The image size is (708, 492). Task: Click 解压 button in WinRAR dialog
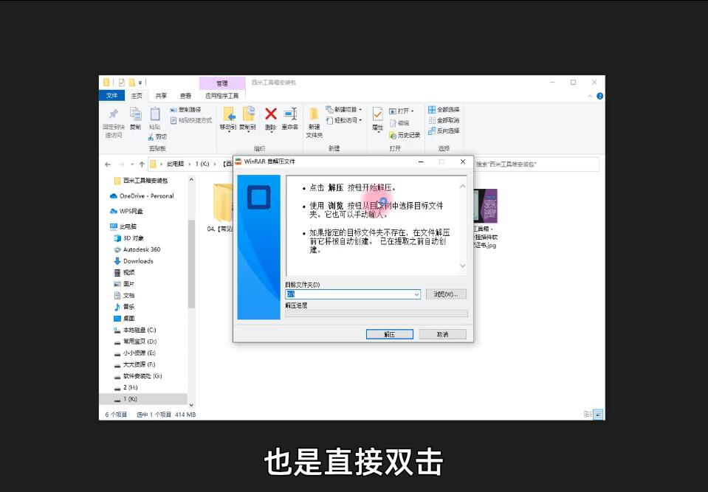point(389,334)
